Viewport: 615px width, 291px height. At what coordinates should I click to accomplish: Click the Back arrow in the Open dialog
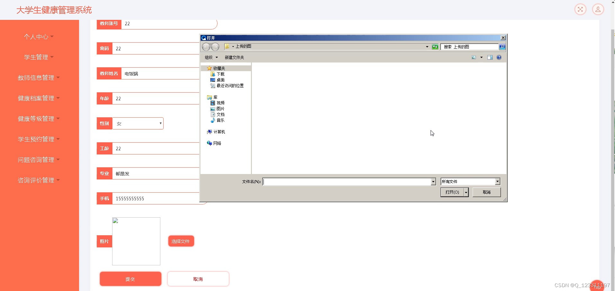click(x=206, y=47)
